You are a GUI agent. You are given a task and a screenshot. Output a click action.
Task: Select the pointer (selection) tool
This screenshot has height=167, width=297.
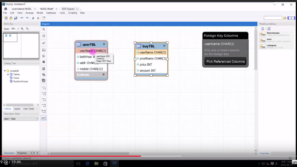pos(44,29)
